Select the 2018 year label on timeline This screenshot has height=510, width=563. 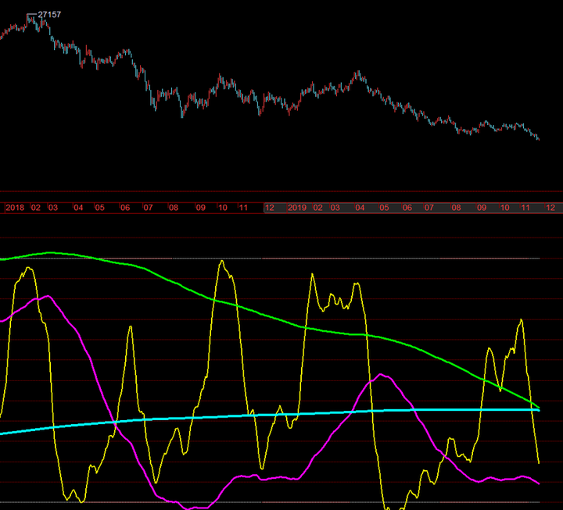click(x=15, y=208)
